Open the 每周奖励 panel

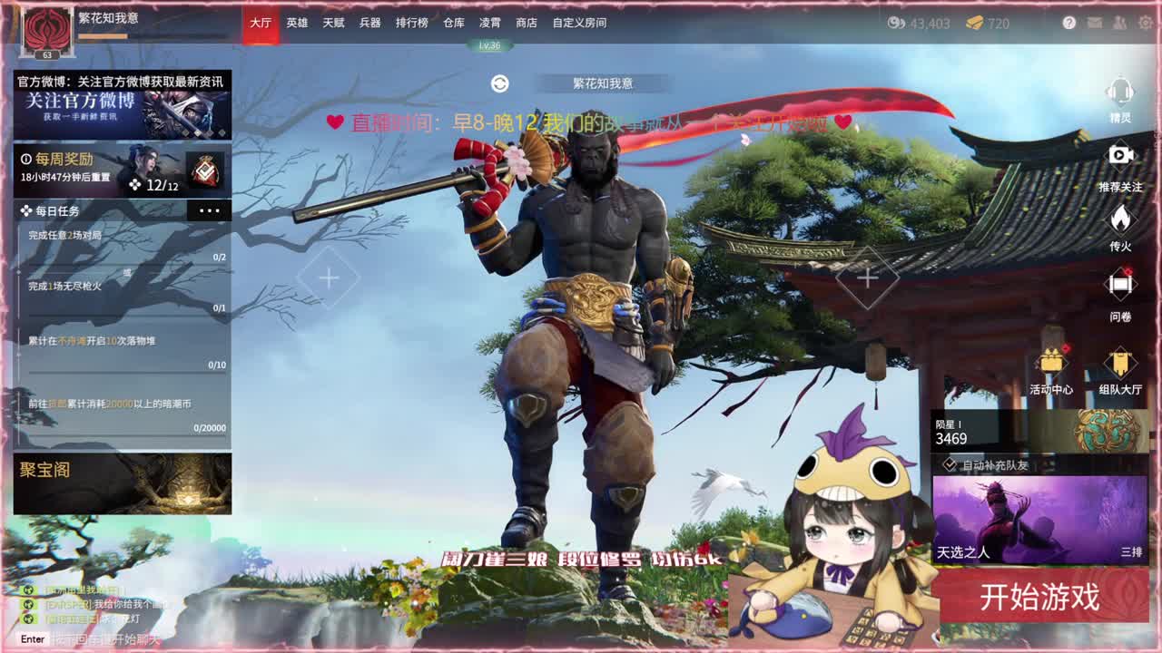pos(123,171)
